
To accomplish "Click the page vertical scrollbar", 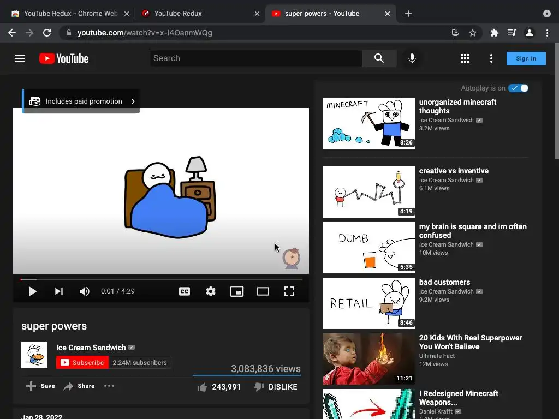I will (556, 101).
